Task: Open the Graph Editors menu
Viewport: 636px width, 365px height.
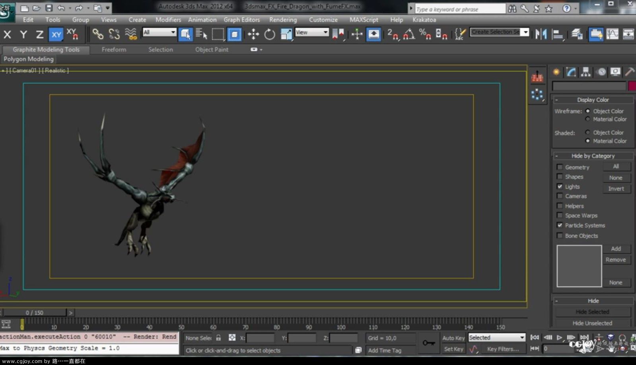Action: [x=241, y=19]
